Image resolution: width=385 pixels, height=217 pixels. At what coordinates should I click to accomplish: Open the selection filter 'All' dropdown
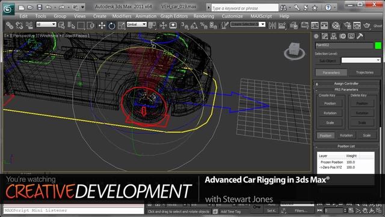tap(46, 24)
